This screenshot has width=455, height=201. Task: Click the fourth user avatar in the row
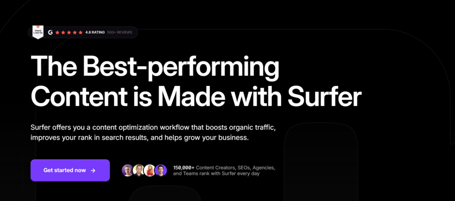tap(161, 170)
